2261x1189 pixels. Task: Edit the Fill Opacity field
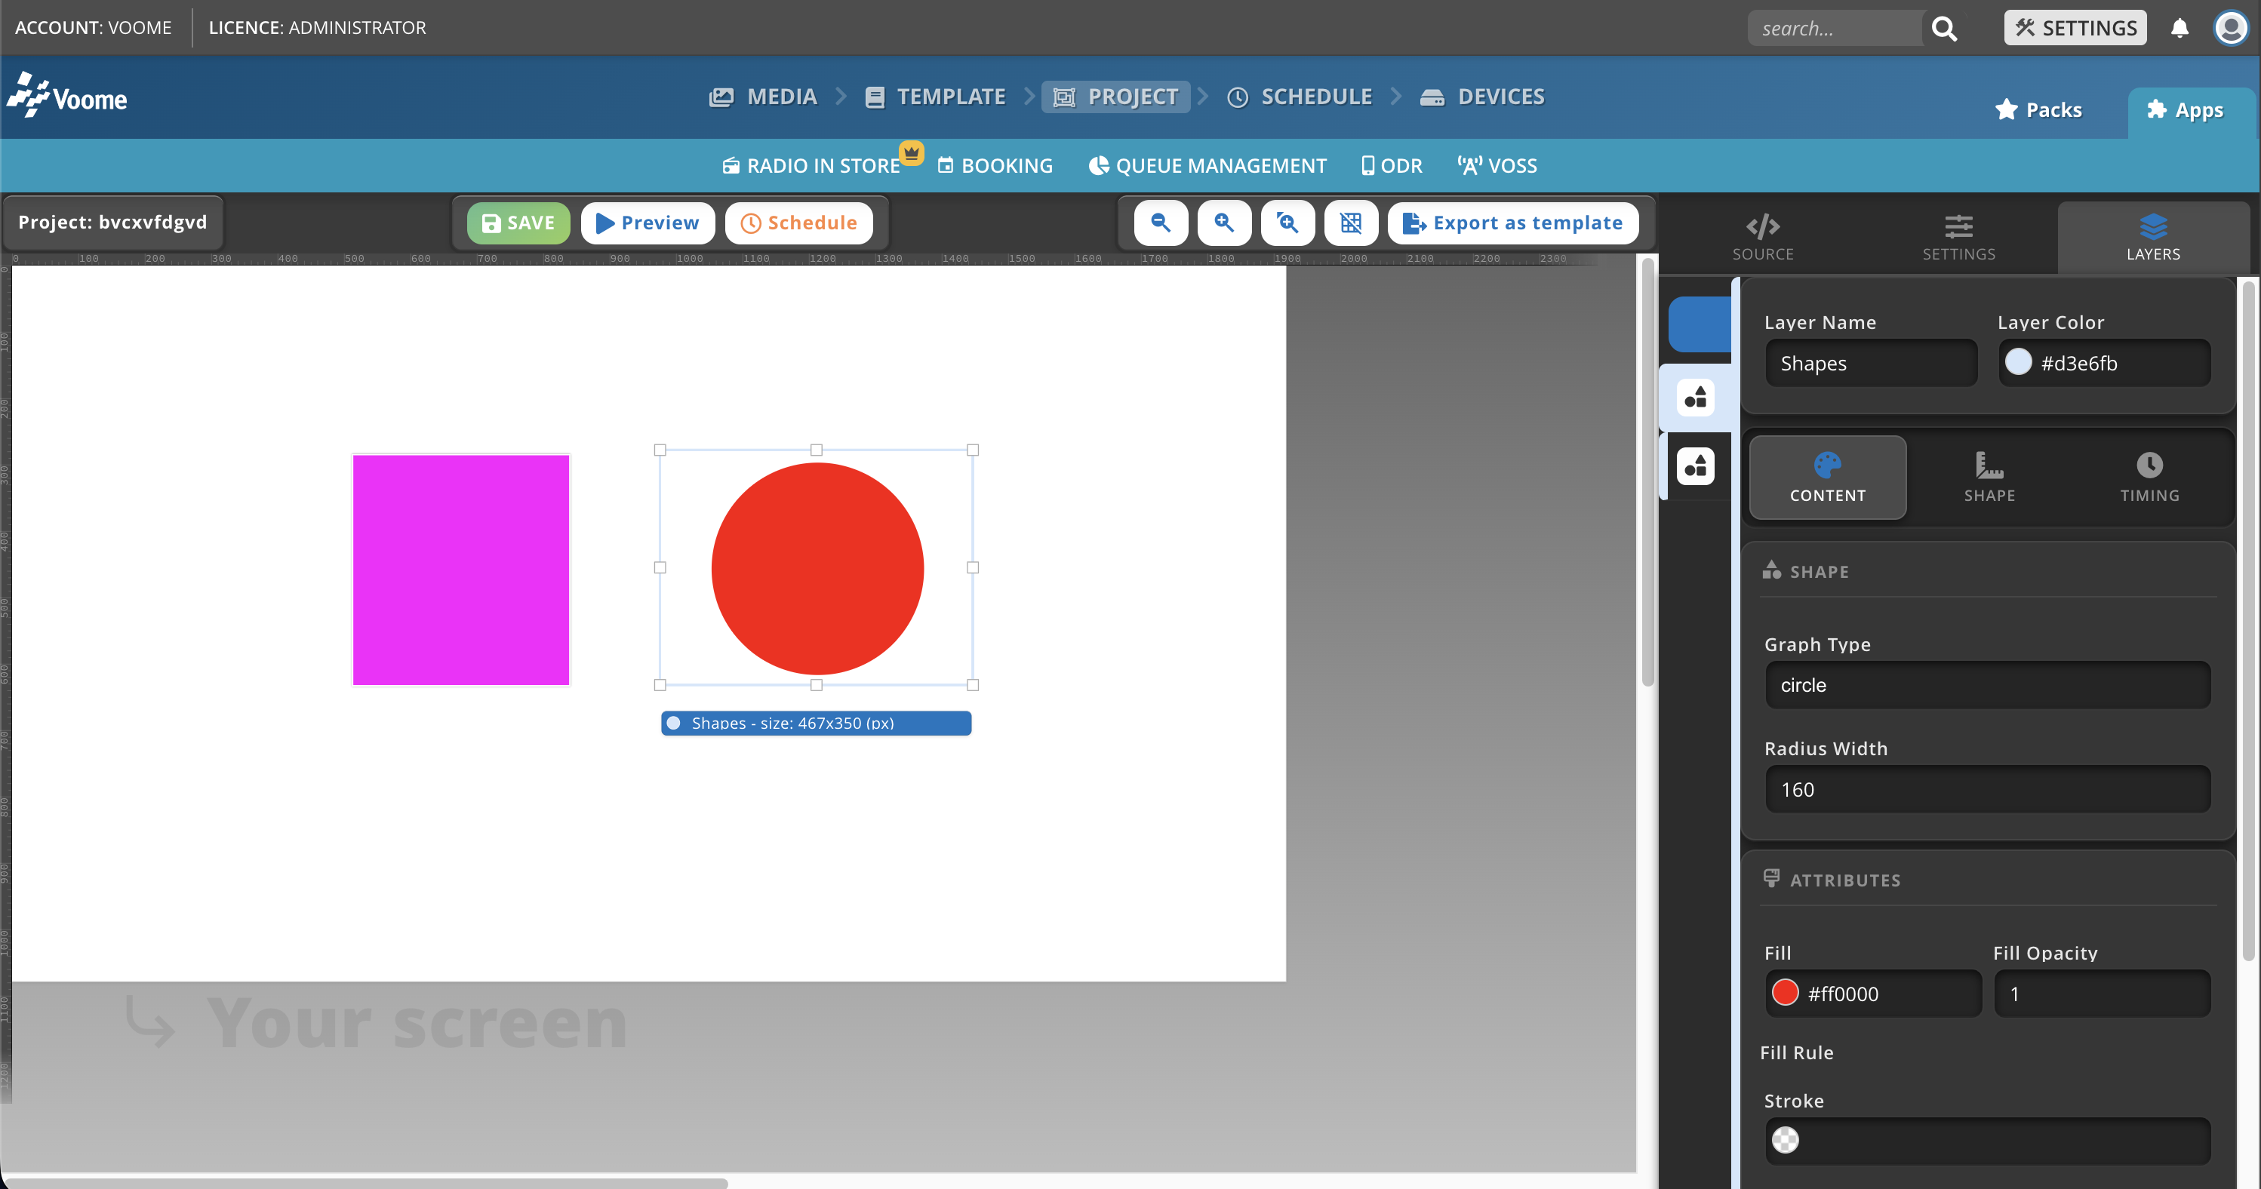coord(2101,994)
